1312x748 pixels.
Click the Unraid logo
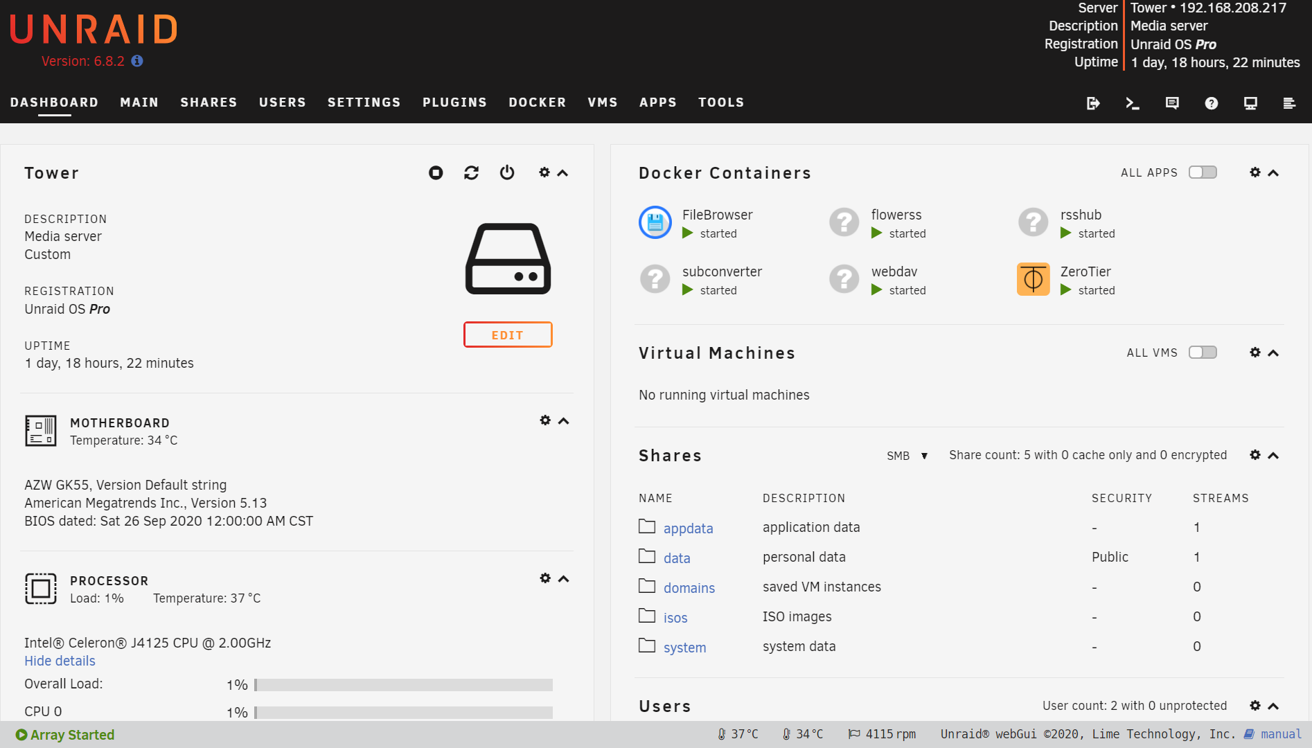point(94,29)
